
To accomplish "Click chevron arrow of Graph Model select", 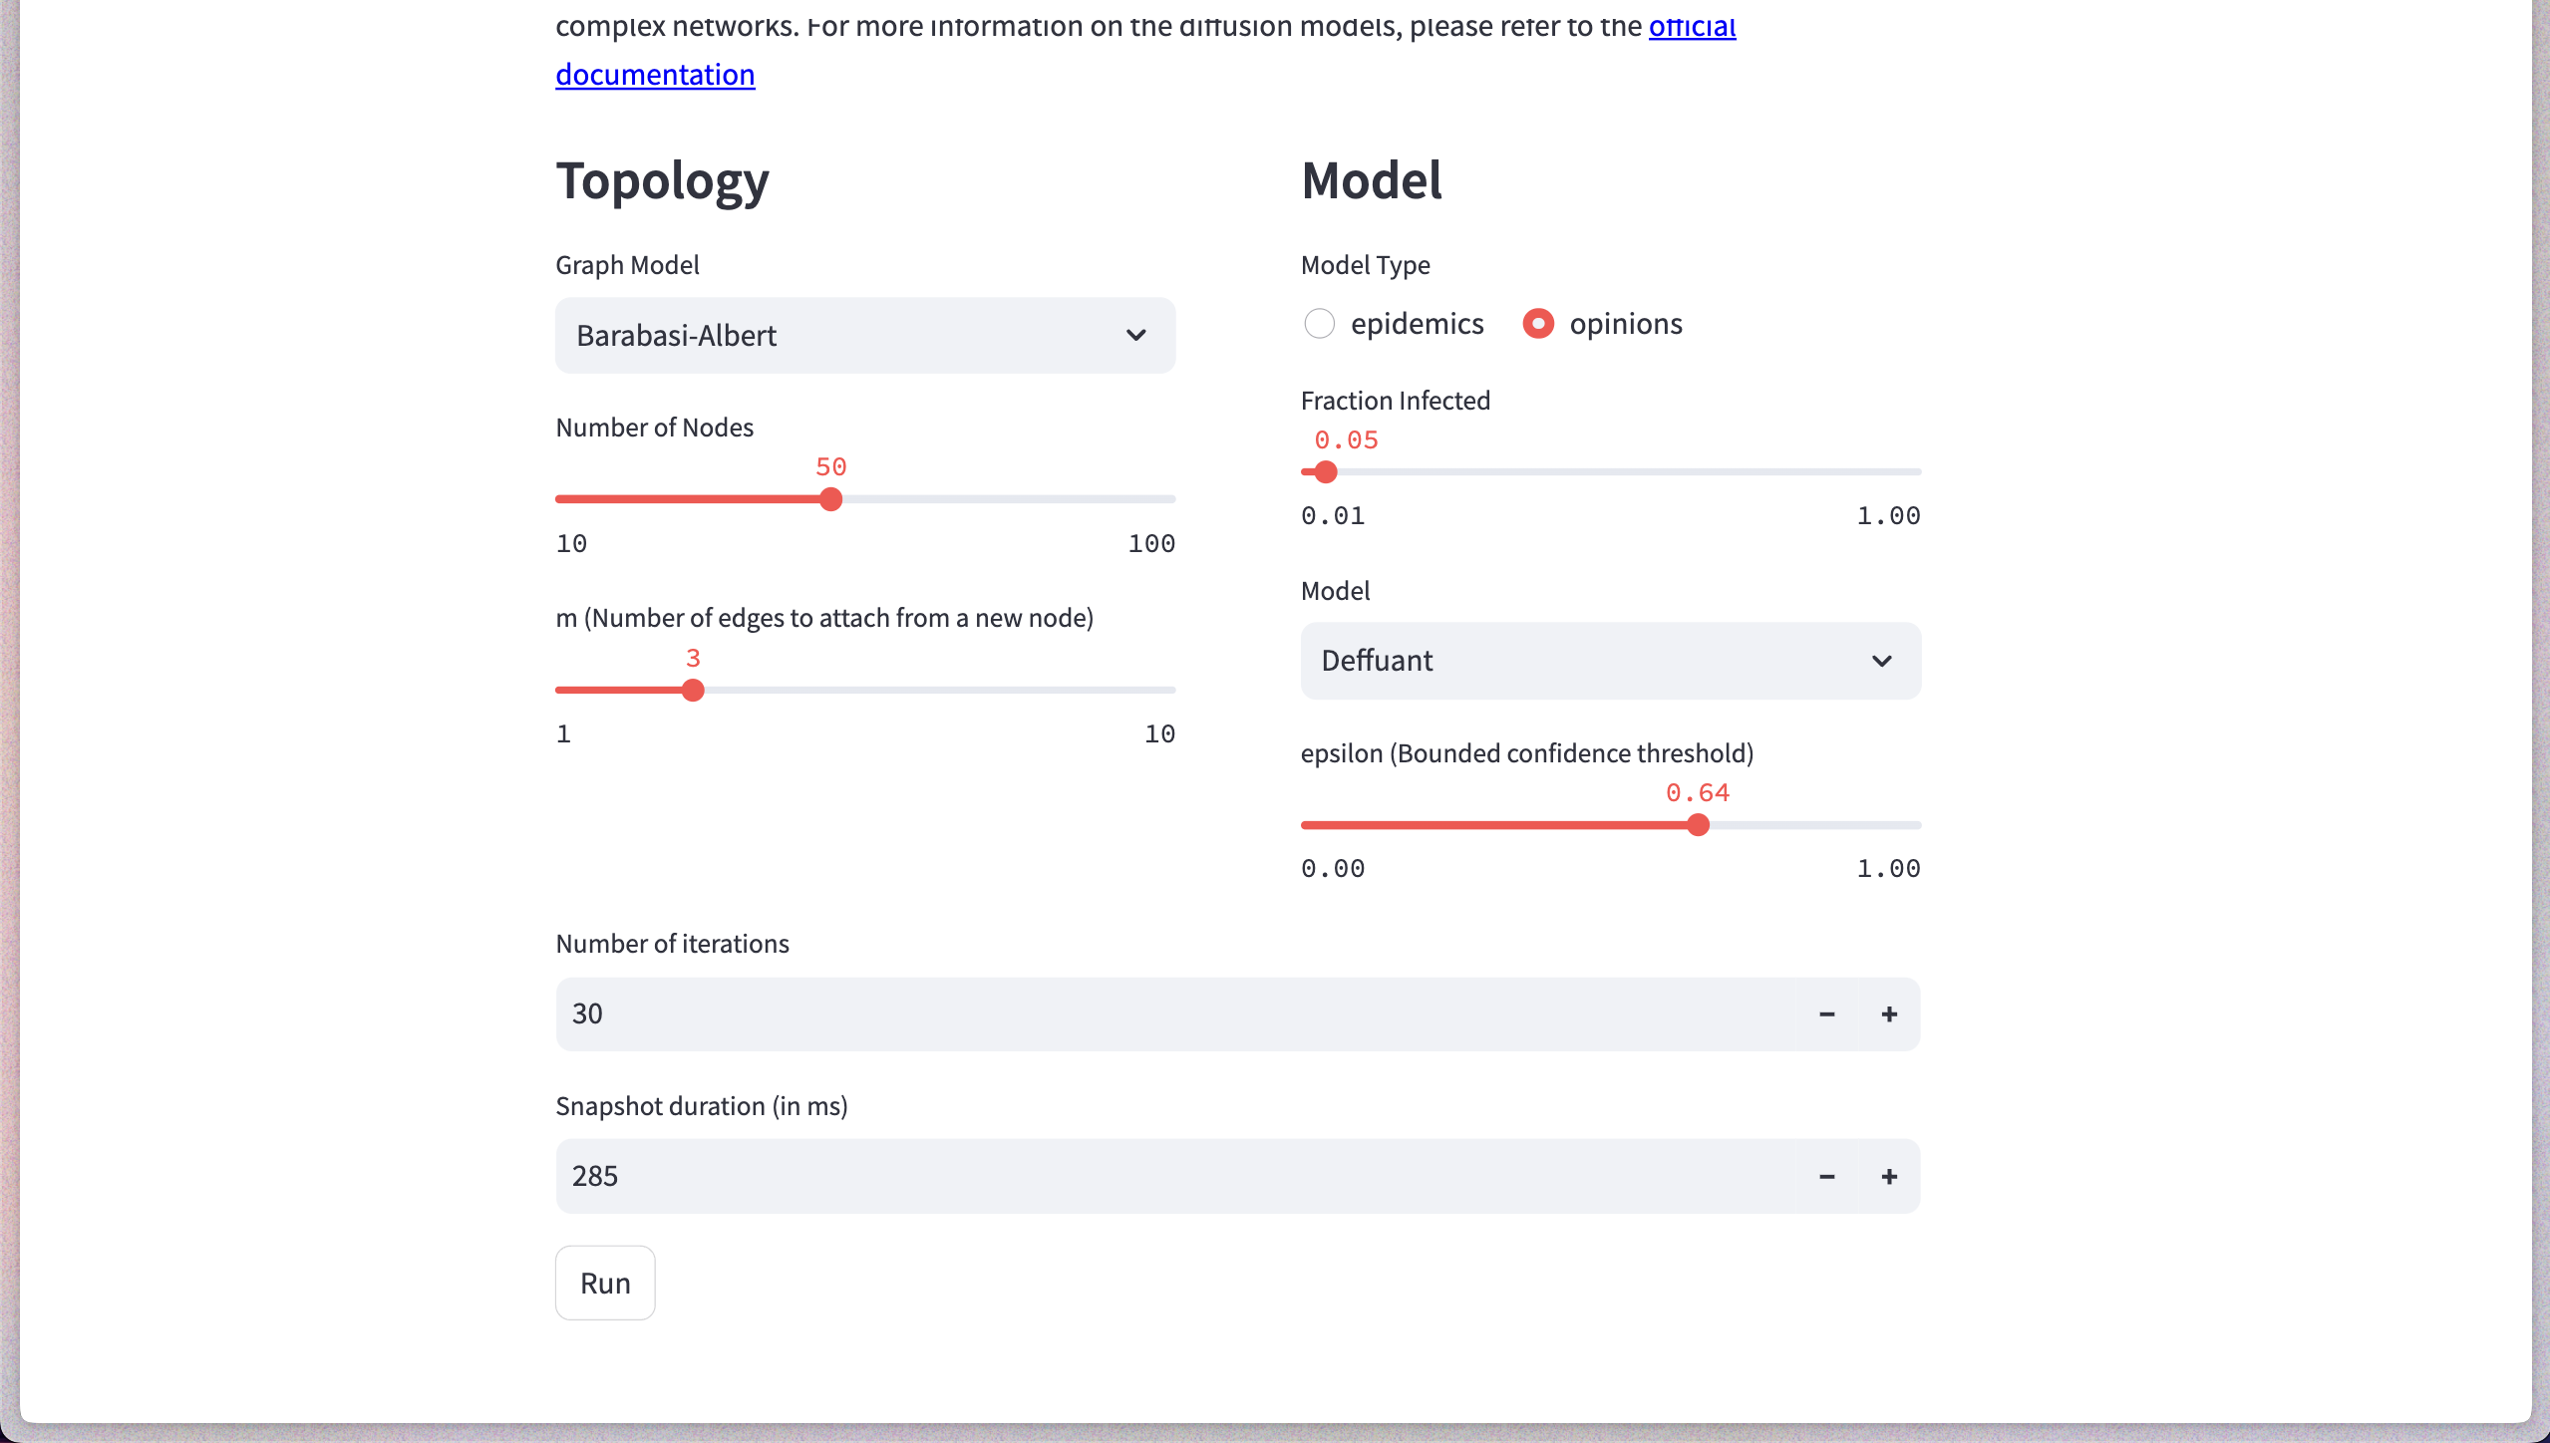I will click(x=1135, y=336).
